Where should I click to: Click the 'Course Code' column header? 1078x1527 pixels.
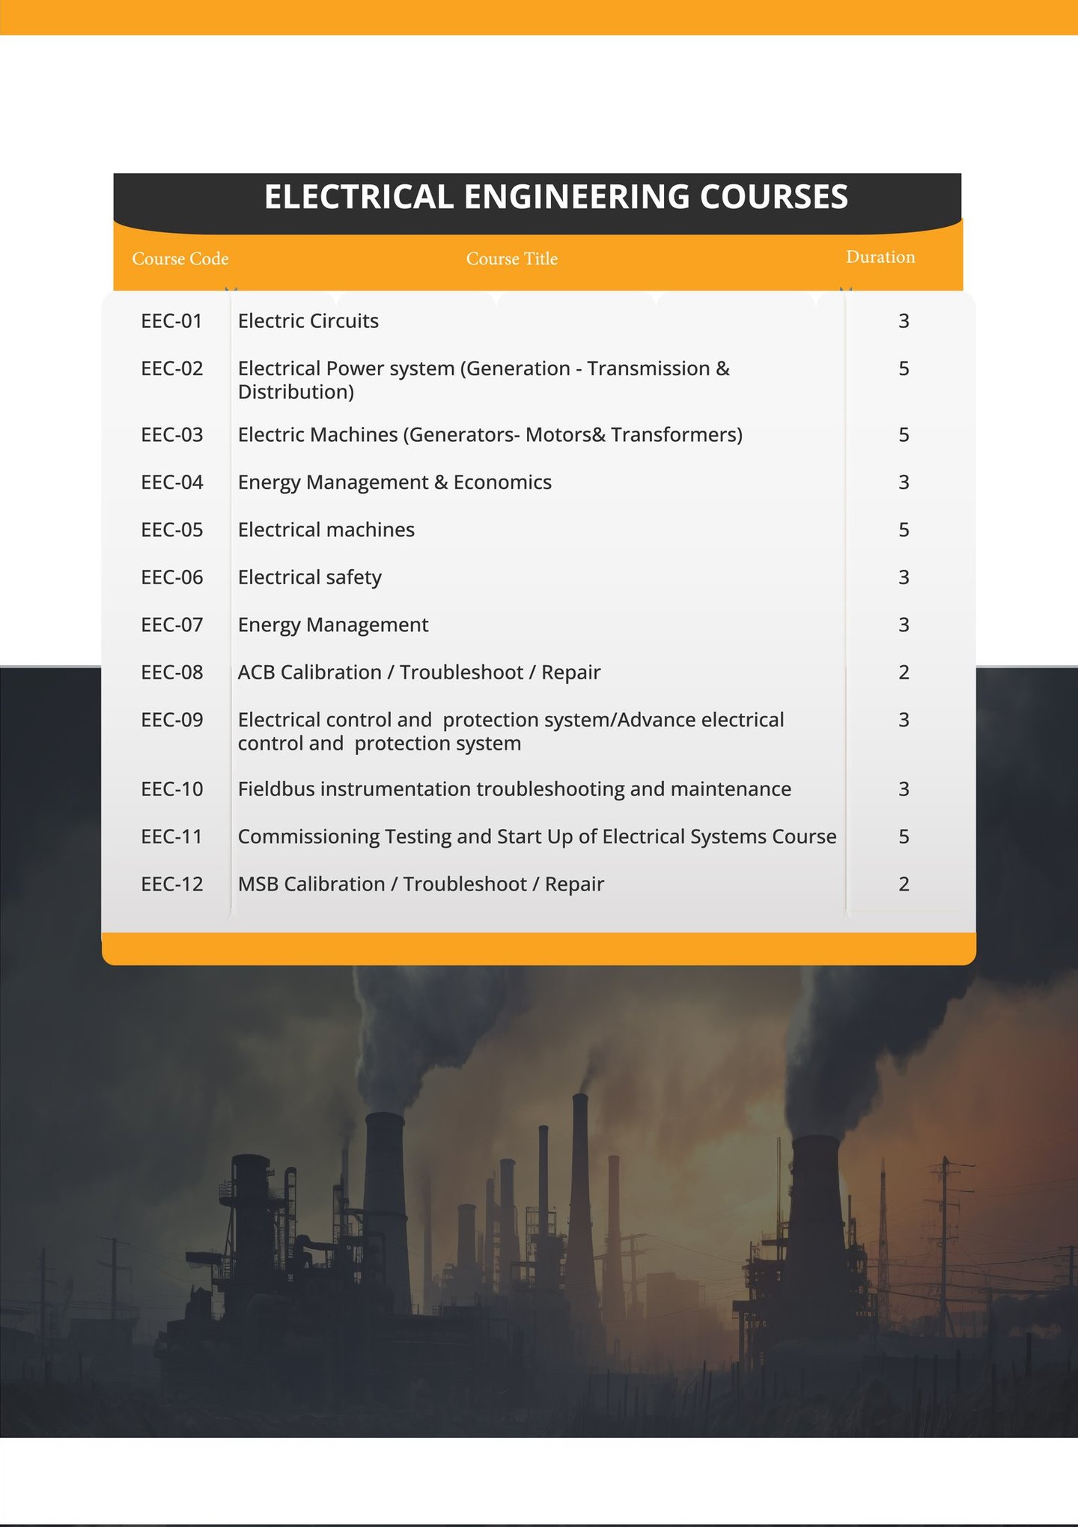click(x=180, y=258)
